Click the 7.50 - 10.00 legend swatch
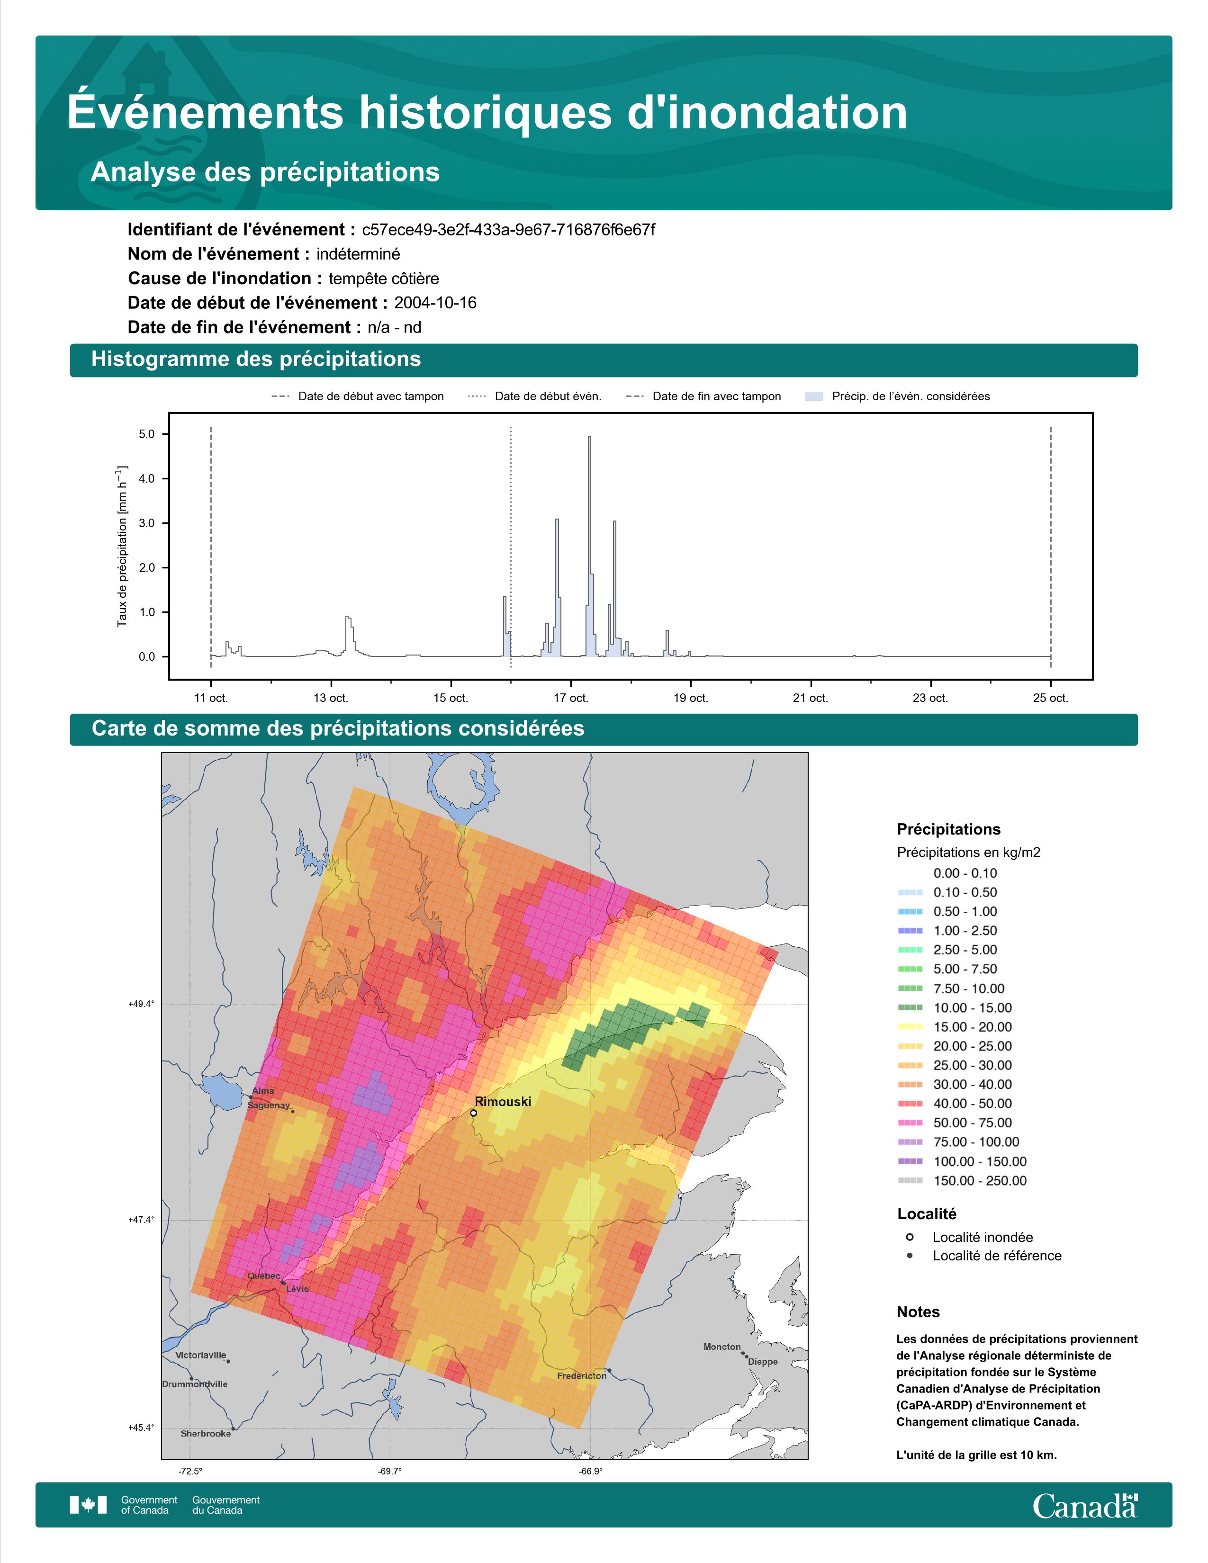 tap(910, 988)
